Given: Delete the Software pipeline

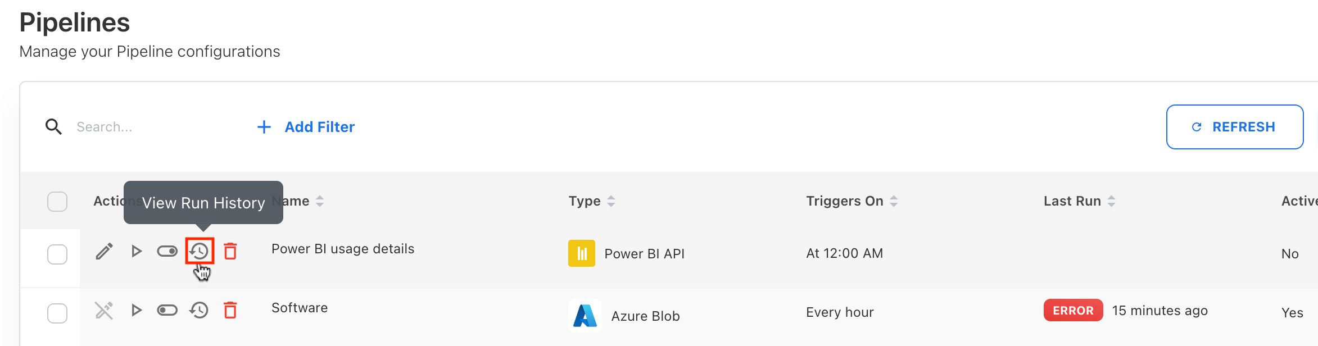Looking at the screenshot, I should pyautogui.click(x=230, y=310).
